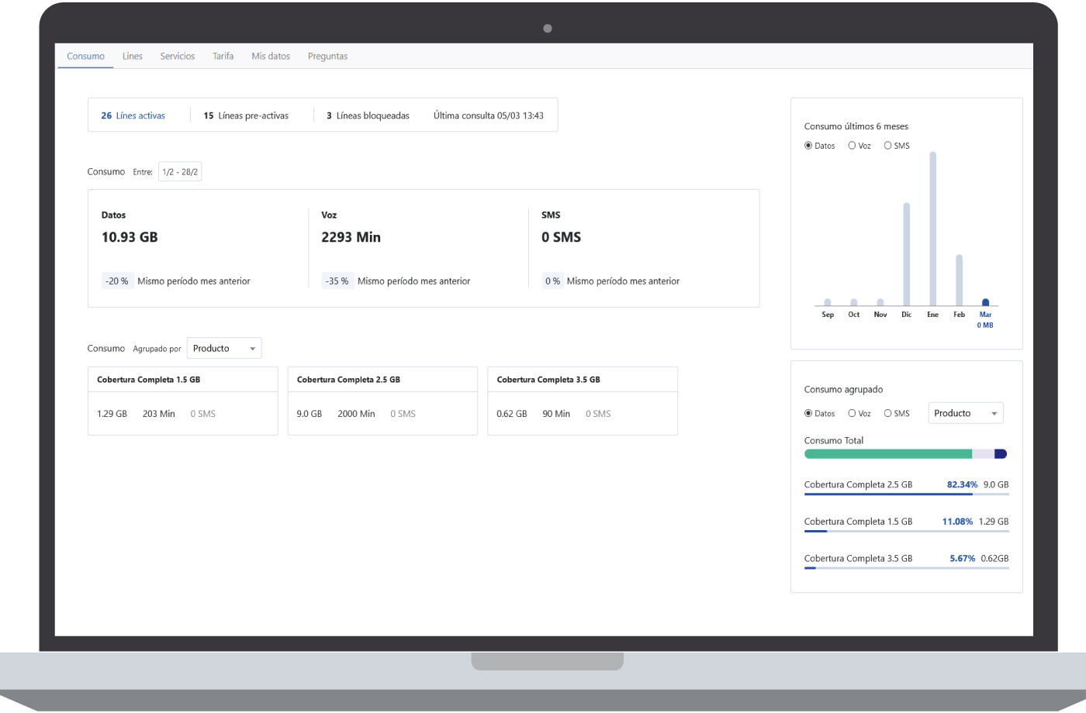Select Voz radio in Consumo agrupado

pos(852,413)
